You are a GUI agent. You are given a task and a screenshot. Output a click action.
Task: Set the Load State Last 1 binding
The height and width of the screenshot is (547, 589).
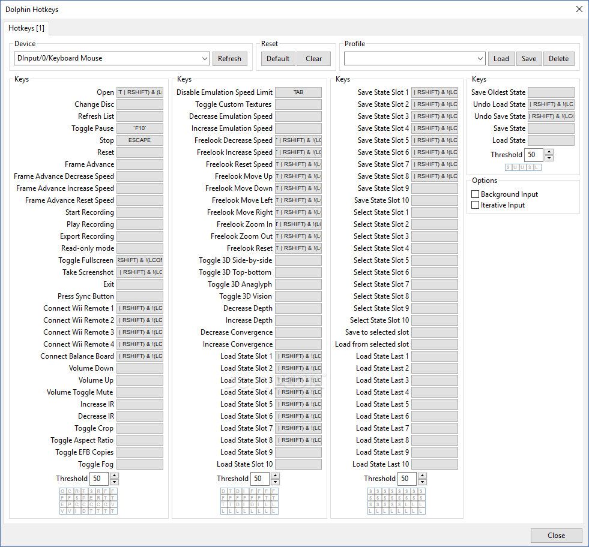435,356
